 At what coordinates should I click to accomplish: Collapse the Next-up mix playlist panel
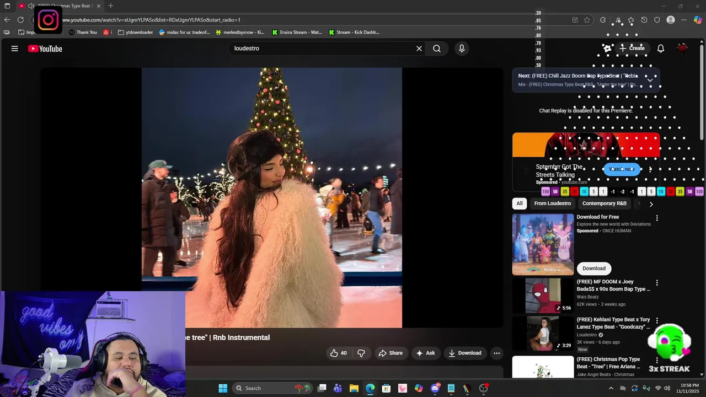650,80
